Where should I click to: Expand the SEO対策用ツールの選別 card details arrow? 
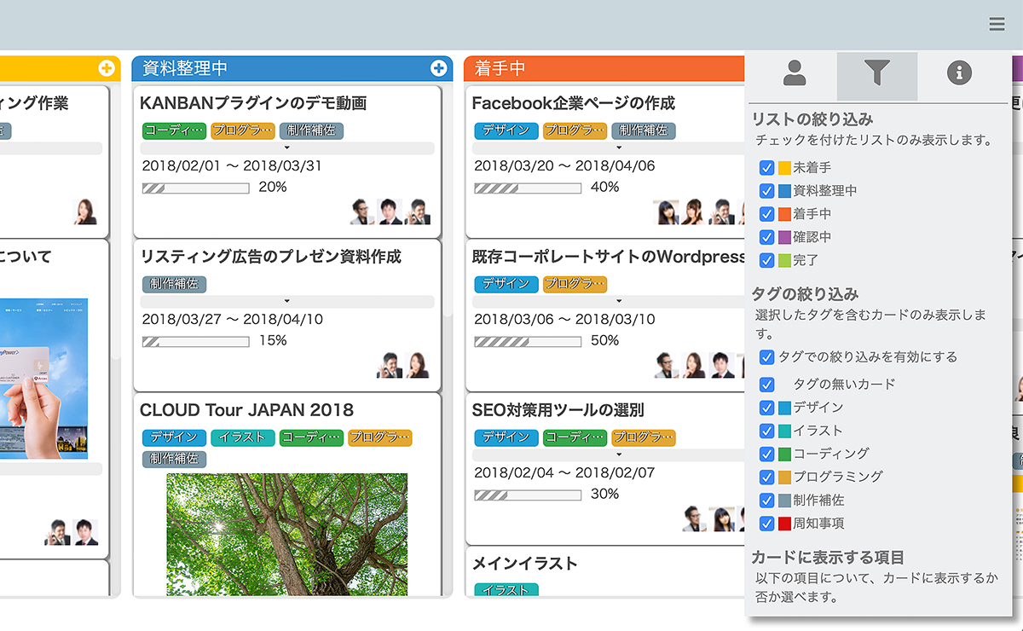619,454
